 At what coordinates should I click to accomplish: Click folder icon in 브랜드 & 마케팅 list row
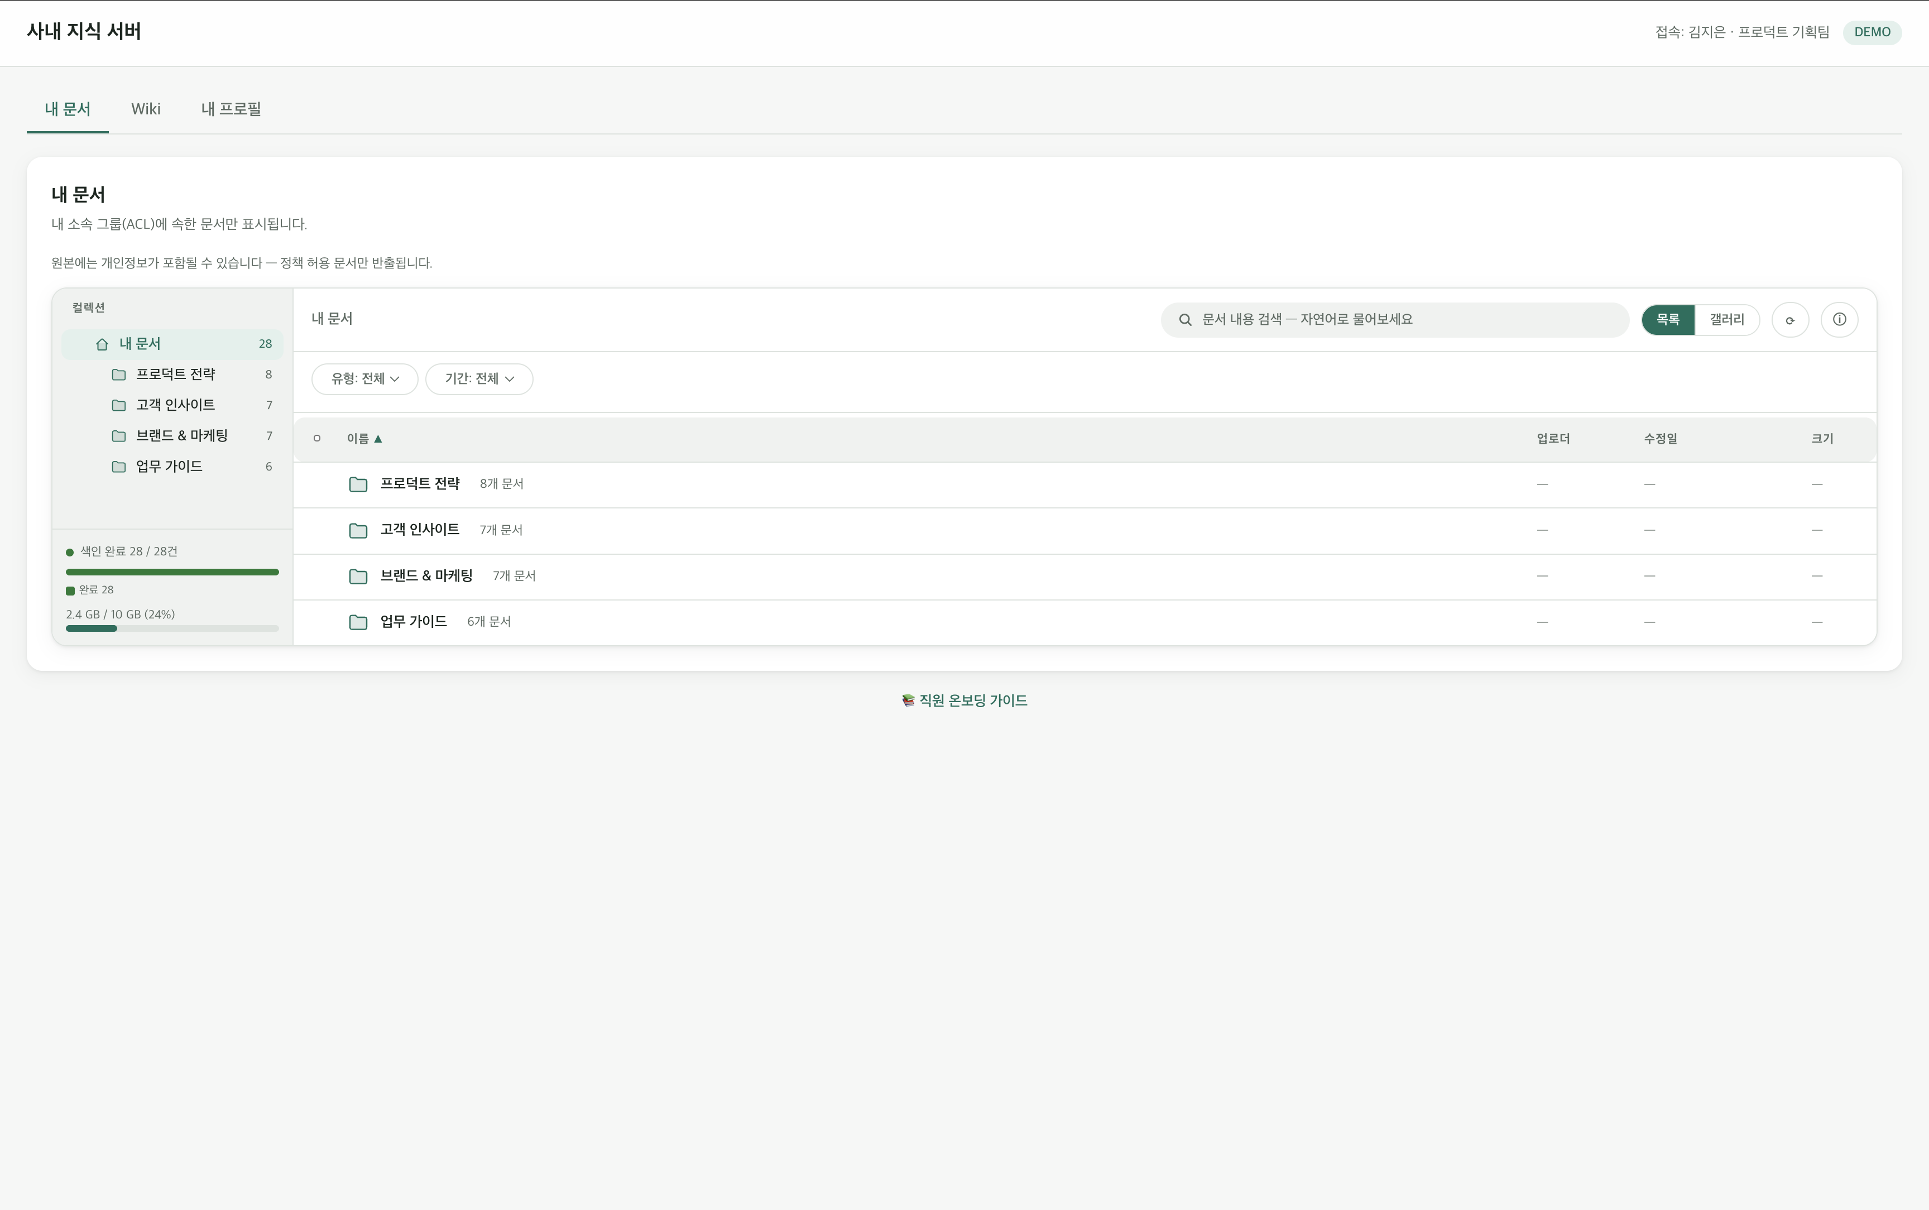click(358, 576)
